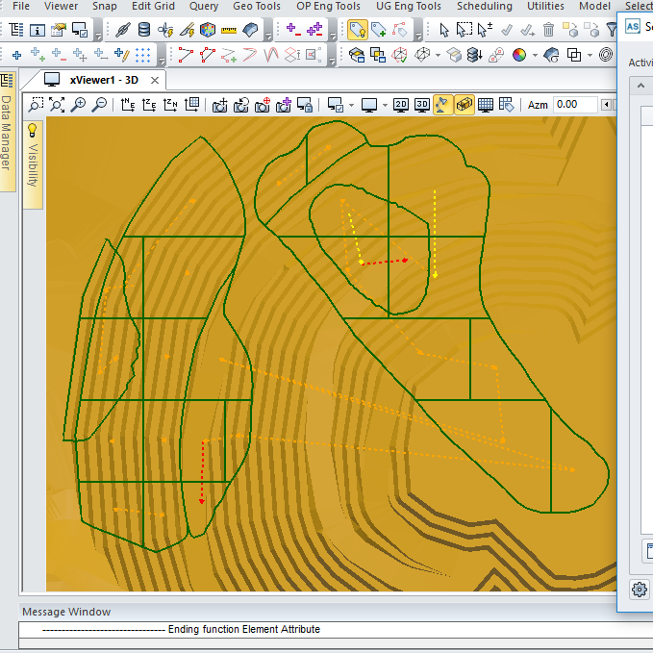Open the Geo Tools menu

(257, 6)
